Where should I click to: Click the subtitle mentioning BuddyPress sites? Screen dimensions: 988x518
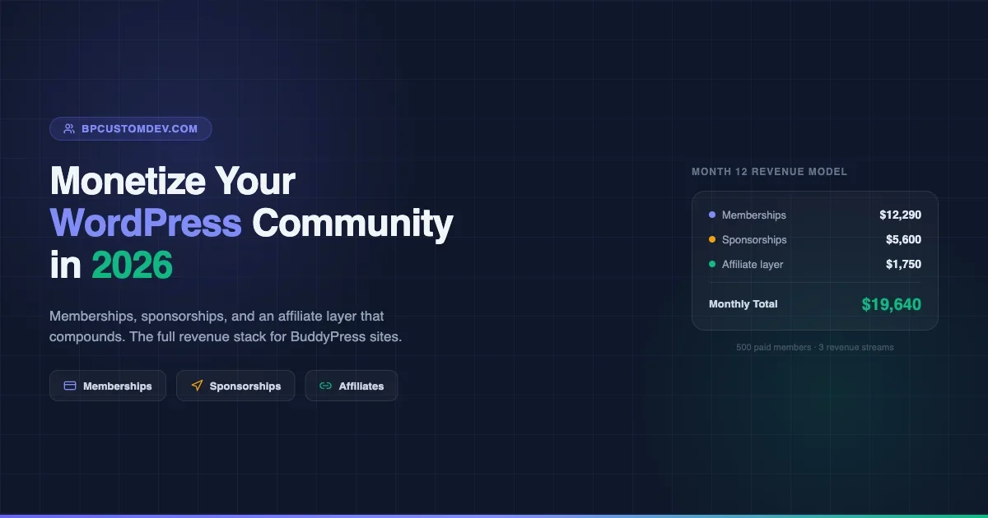(x=226, y=326)
